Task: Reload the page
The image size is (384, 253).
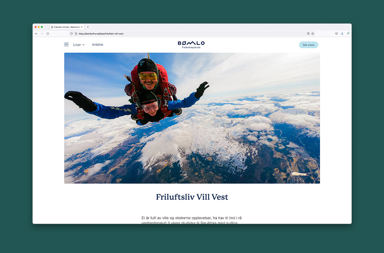Action: pos(48,34)
